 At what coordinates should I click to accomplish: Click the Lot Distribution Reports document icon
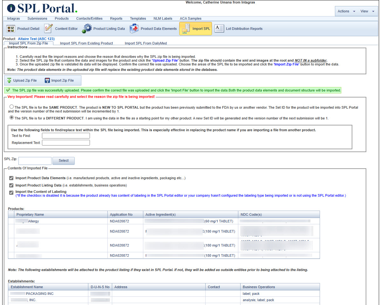point(219,28)
